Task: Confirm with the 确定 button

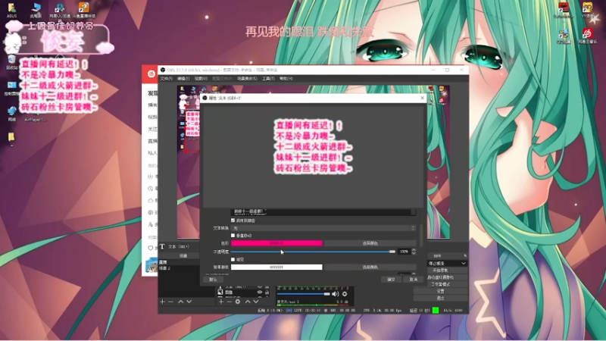Action: pos(391,280)
